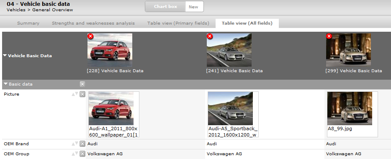This screenshot has width=391, height=159.
Task: Move Picture row up arrow
Action: pyautogui.click(x=73, y=94)
